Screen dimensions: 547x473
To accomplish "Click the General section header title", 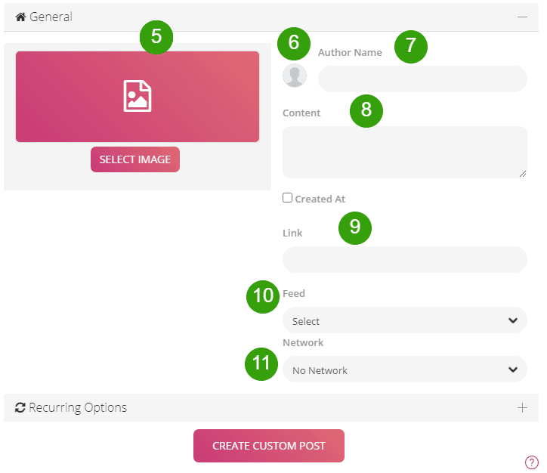I will (51, 16).
